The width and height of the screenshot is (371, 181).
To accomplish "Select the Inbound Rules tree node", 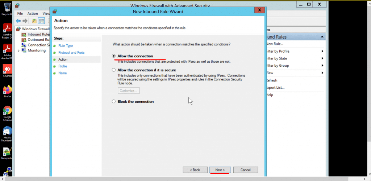I will click(38, 34).
